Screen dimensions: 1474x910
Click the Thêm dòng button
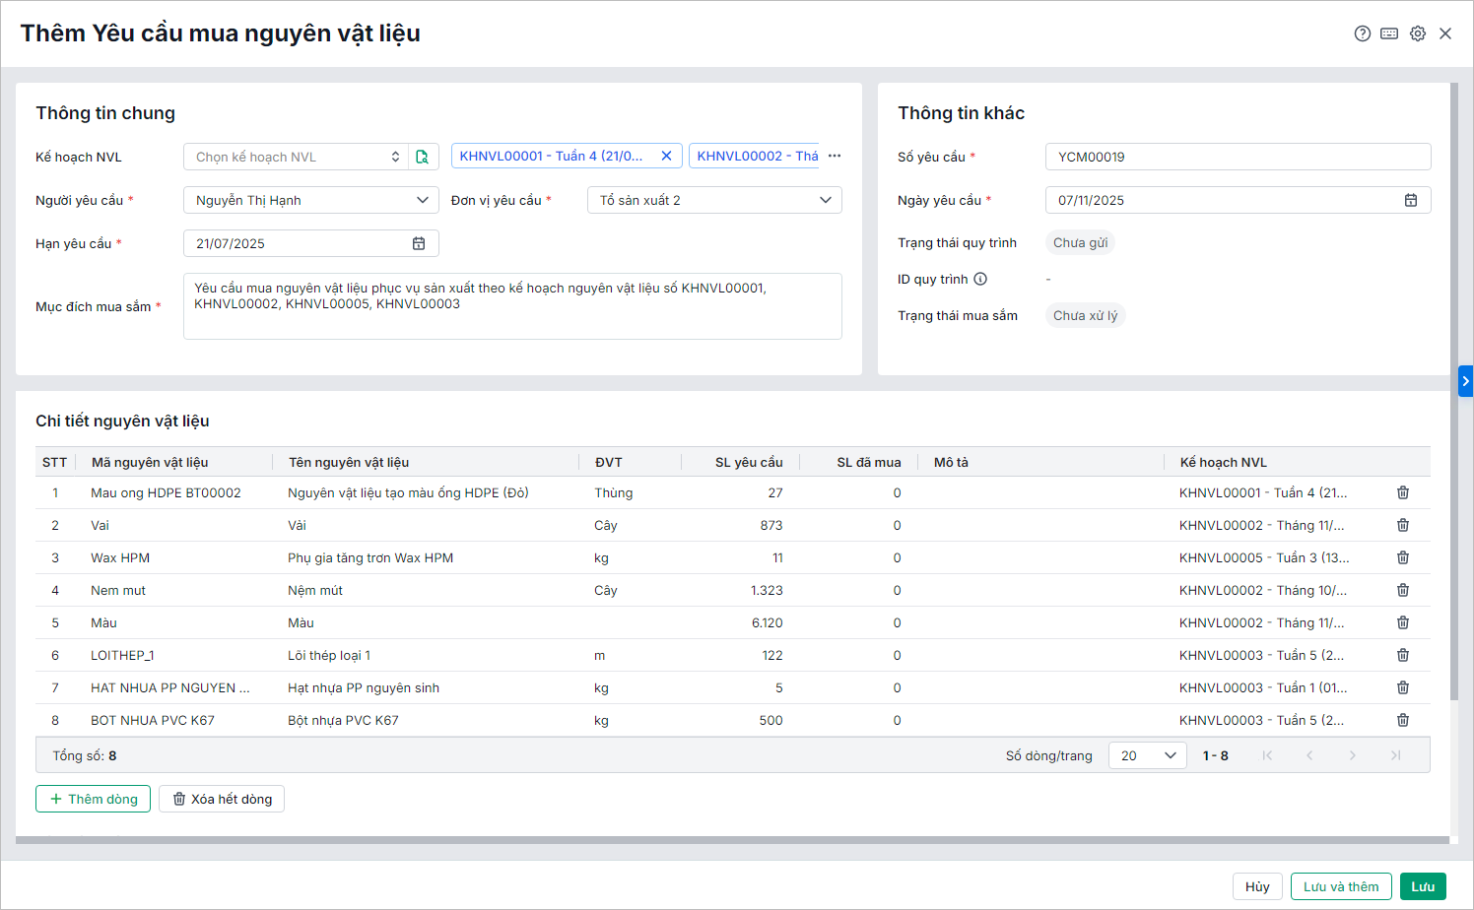coord(94,799)
